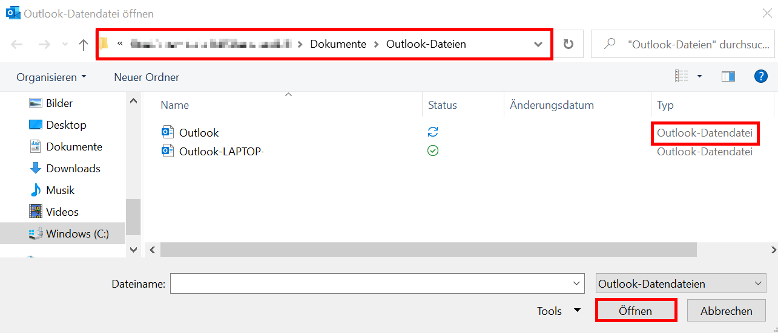Click the navigation pane vertical scrollbar thumb
The height and width of the screenshot is (333, 778).
(x=133, y=217)
